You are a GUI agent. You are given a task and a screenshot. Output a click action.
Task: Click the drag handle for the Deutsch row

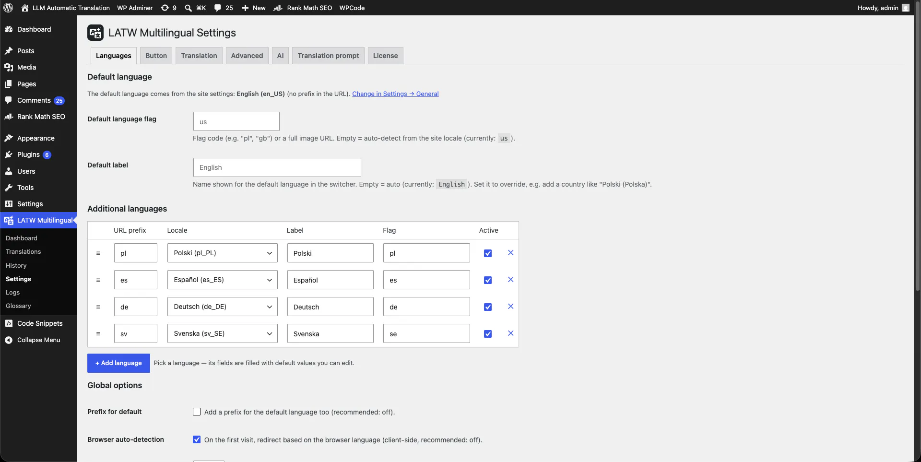(98, 307)
